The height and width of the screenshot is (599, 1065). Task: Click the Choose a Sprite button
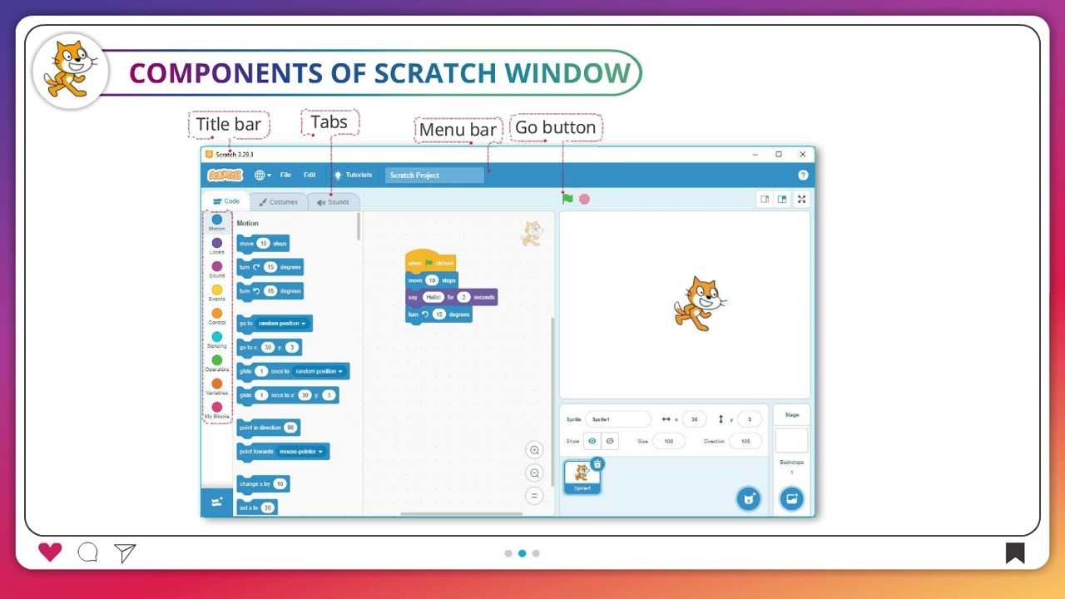[748, 498]
